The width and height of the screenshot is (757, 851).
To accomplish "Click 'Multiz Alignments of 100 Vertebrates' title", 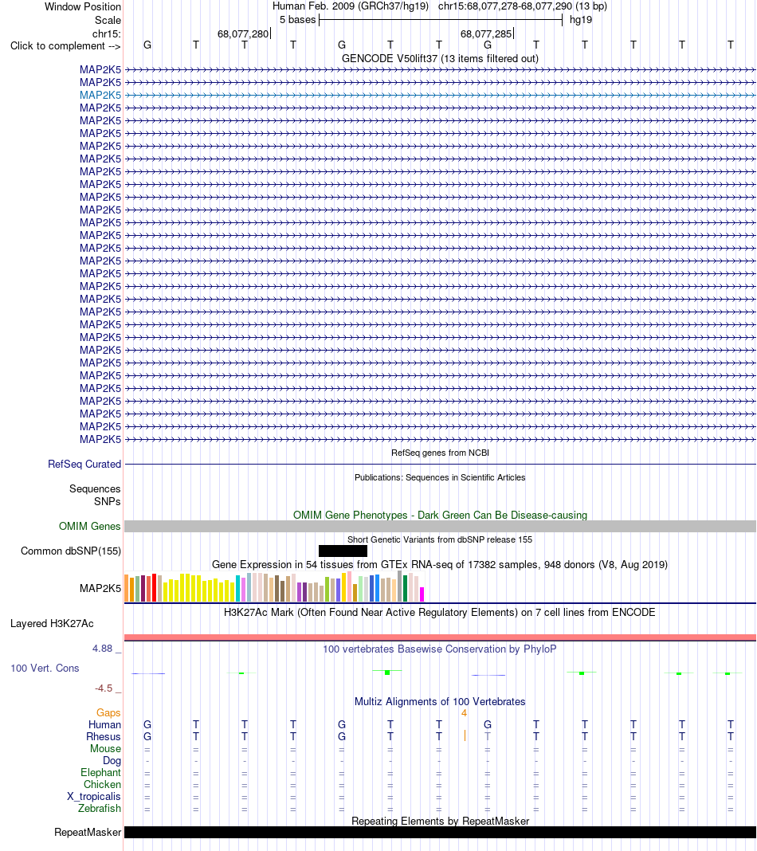I will [440, 702].
